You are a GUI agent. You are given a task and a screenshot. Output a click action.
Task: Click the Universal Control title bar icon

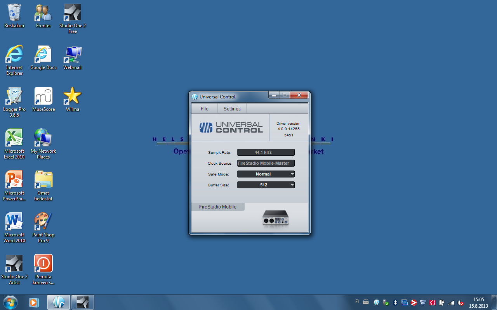point(195,97)
